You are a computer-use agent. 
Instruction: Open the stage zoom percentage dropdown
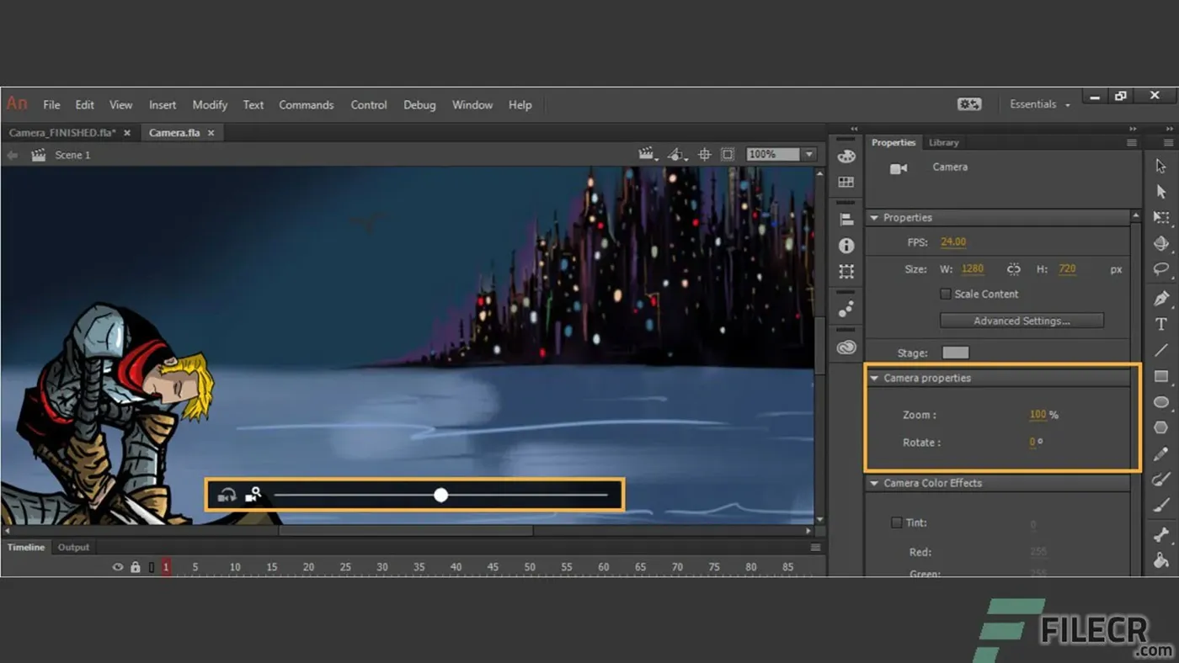tap(808, 154)
